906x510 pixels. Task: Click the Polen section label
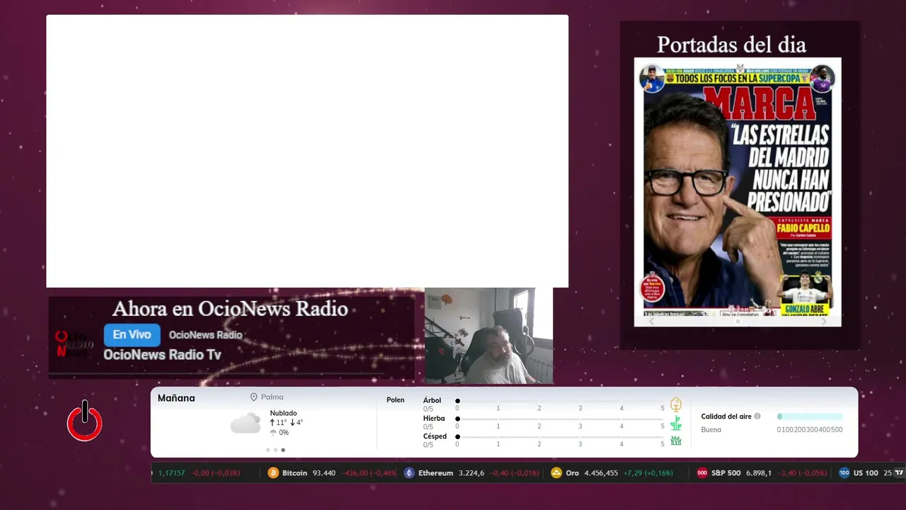tap(396, 400)
